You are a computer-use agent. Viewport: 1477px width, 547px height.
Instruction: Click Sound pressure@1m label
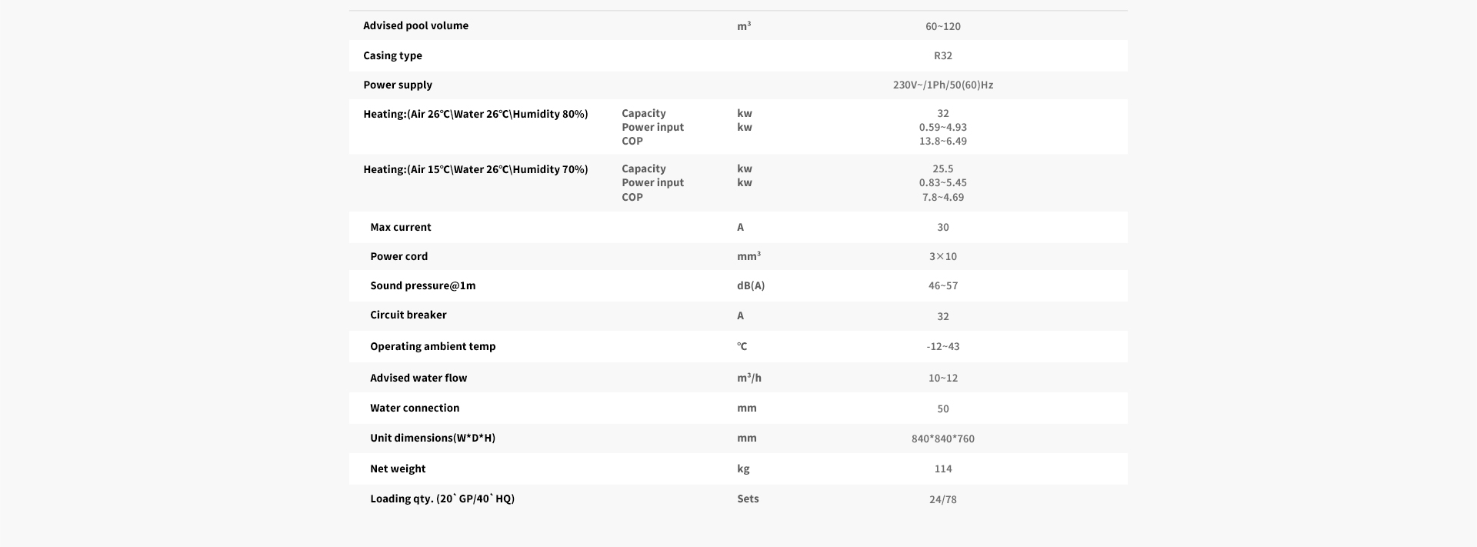point(422,285)
